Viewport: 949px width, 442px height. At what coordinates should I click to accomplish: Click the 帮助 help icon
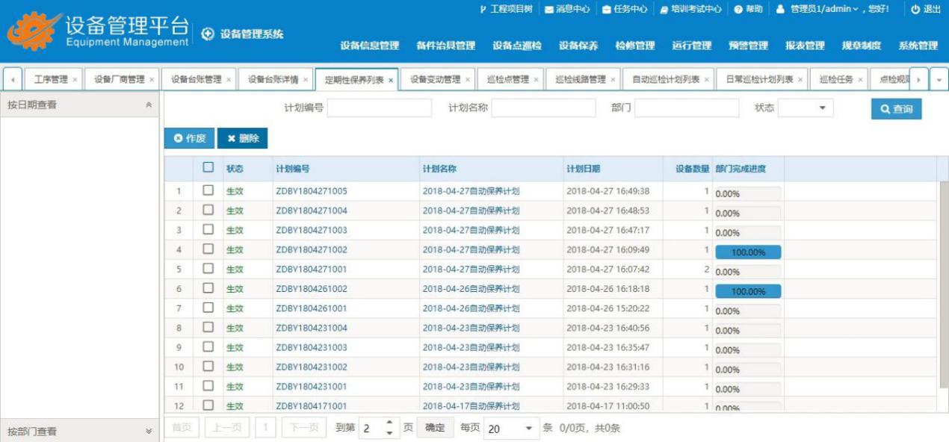pos(738,10)
